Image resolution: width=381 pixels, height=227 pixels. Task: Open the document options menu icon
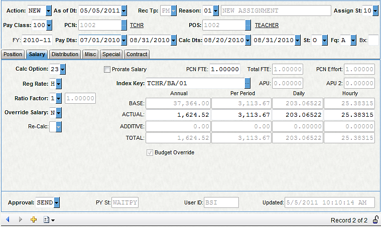coord(49,219)
